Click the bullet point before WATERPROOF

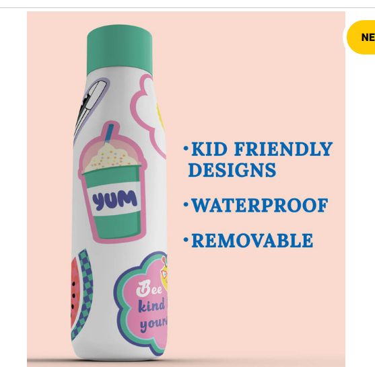click(186, 204)
